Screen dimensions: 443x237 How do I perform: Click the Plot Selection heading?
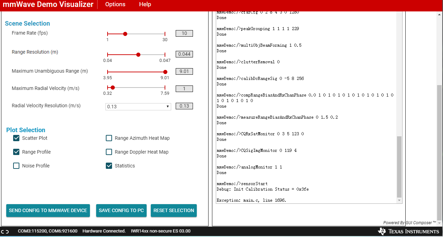point(26,130)
